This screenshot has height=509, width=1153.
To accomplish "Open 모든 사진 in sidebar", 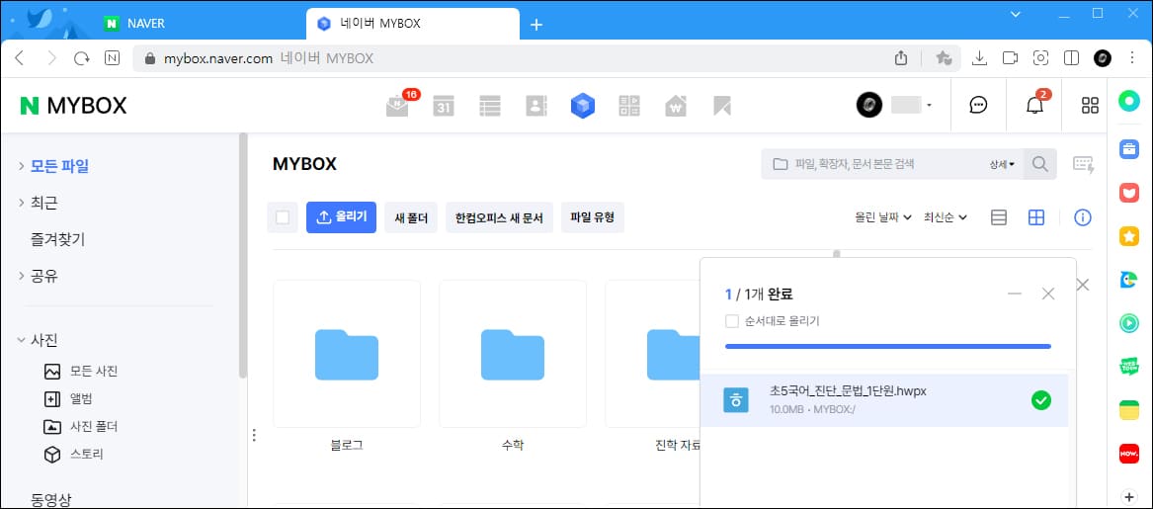I will point(94,372).
